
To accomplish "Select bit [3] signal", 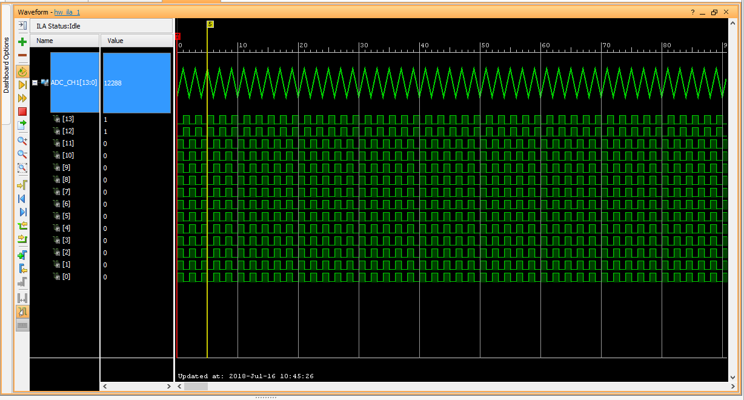I will pos(66,240).
